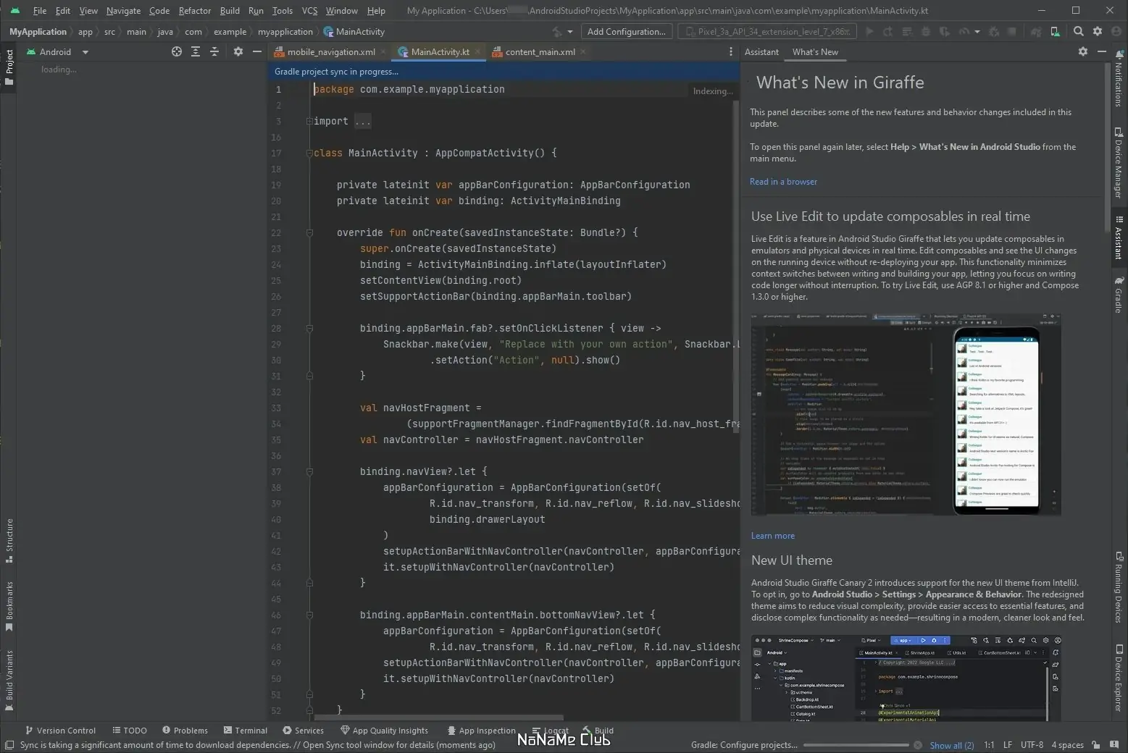The image size is (1128, 753).
Task: Click Select Opened File crosshair icon in Project toolbar
Action: pyautogui.click(x=177, y=51)
